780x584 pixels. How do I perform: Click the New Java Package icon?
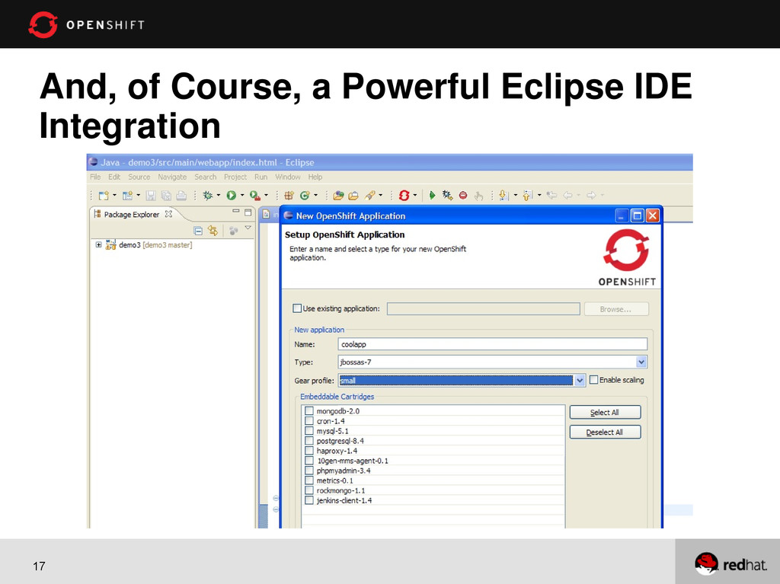(289, 196)
